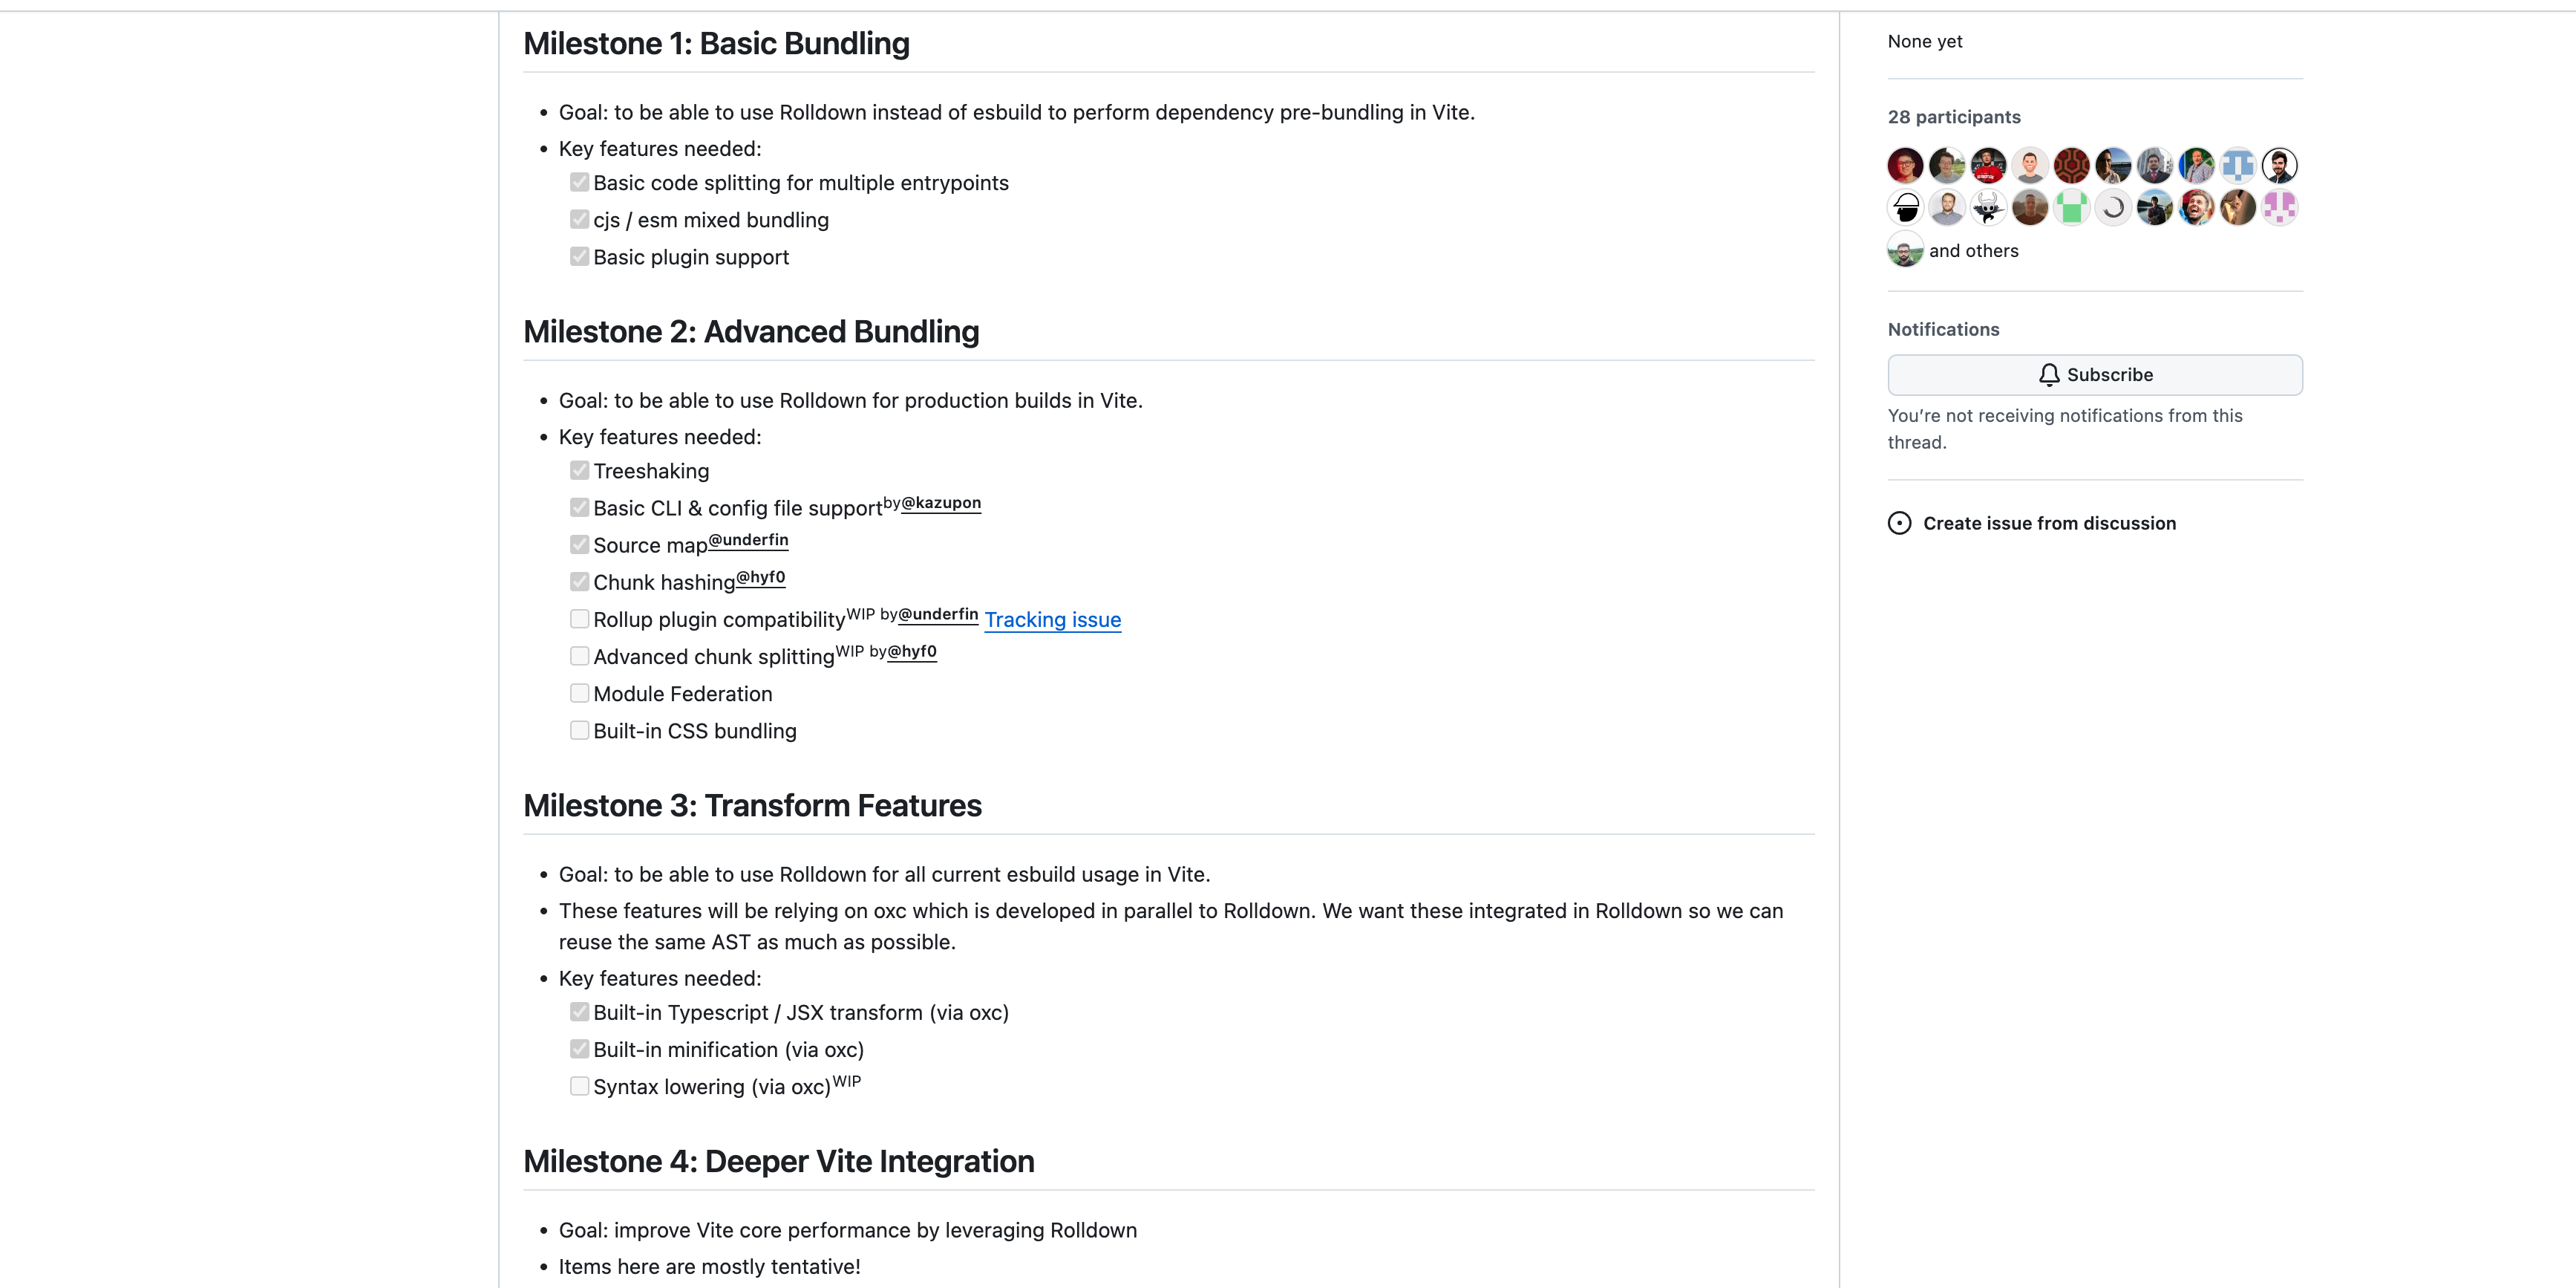The image size is (2576, 1288).
Task: Click the bell icon in Subscribe
Action: (x=2049, y=374)
